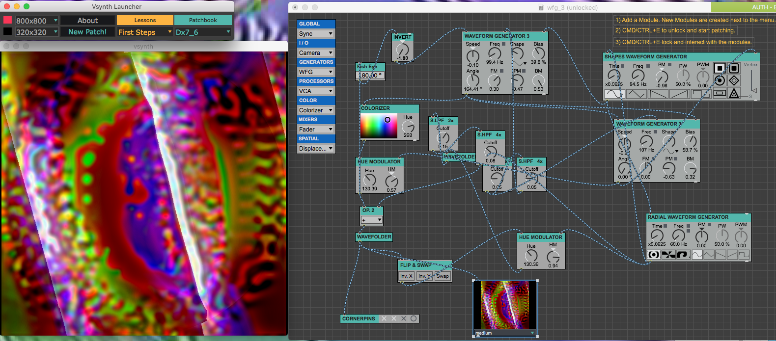Click the red color square in Vsynth Launcher

pyautogui.click(x=7, y=20)
